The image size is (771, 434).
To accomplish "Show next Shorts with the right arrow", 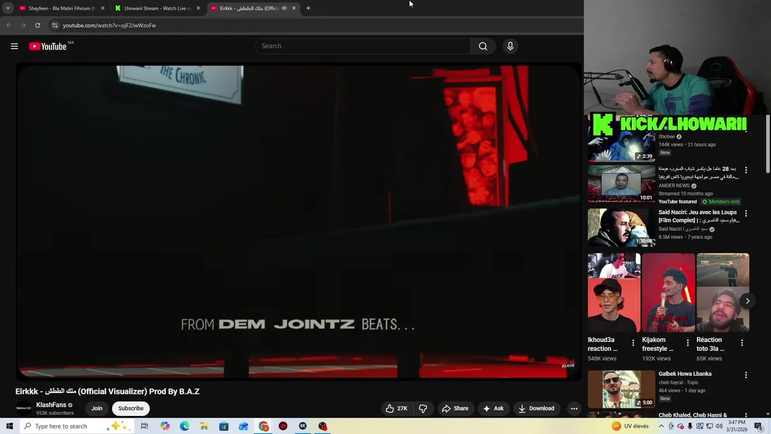I will pos(748,301).
